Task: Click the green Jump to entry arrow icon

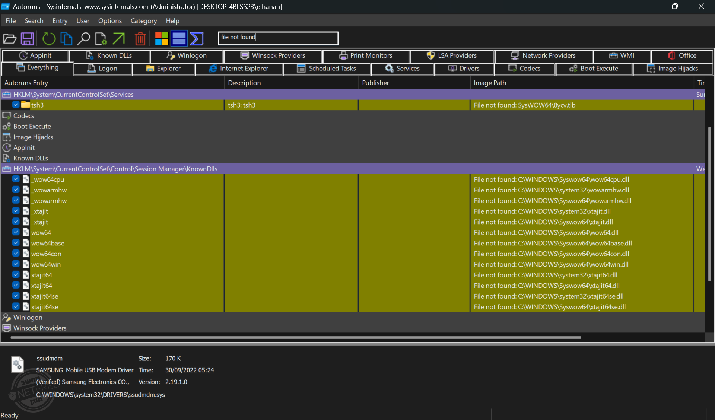Action: pyautogui.click(x=118, y=38)
